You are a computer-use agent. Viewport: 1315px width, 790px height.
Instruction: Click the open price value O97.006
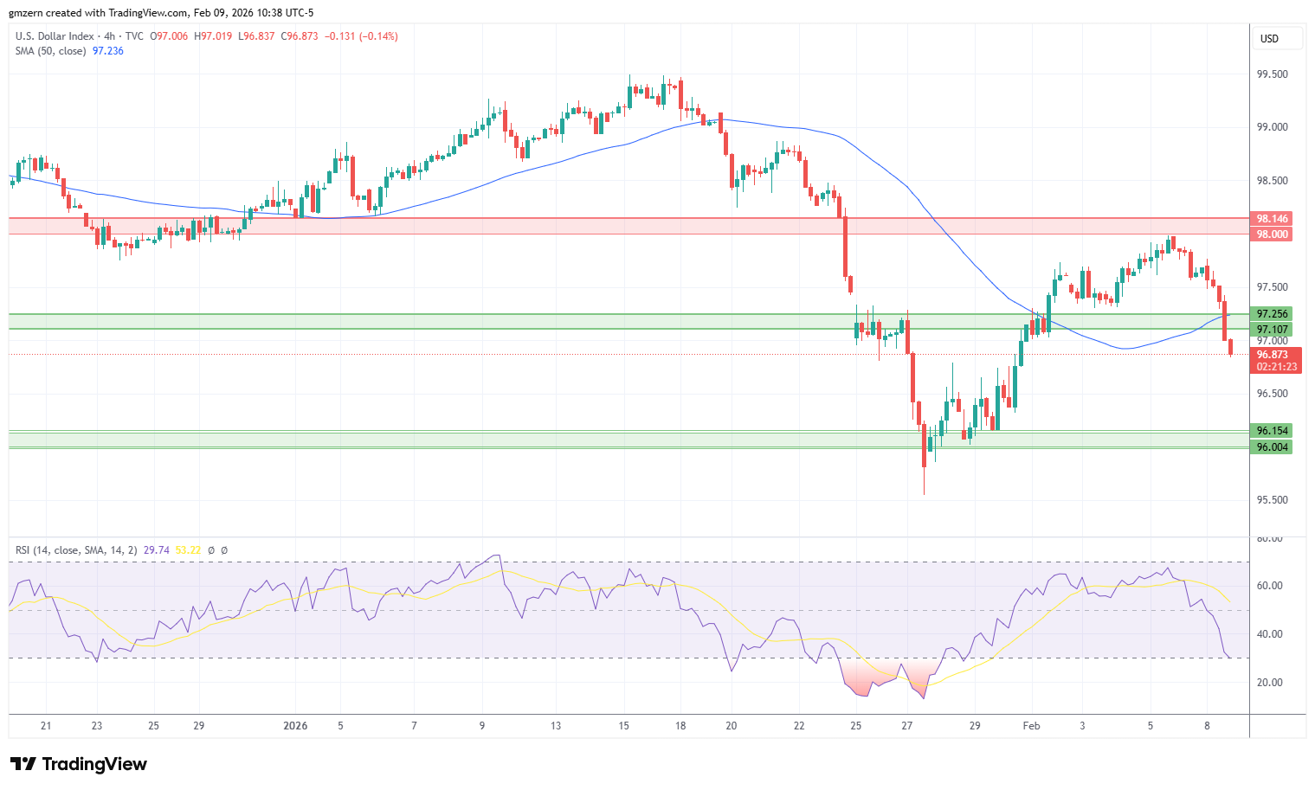[169, 36]
